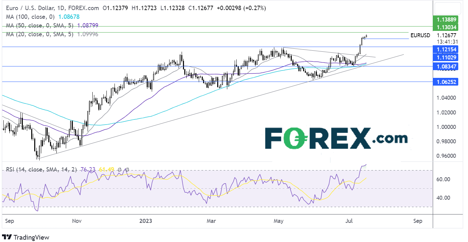Click the 0.96000 price axis value

[x=447, y=156]
